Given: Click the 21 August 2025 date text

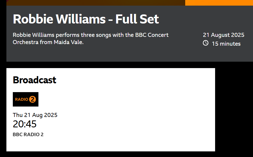Looking at the screenshot, I should pyautogui.click(x=223, y=35).
